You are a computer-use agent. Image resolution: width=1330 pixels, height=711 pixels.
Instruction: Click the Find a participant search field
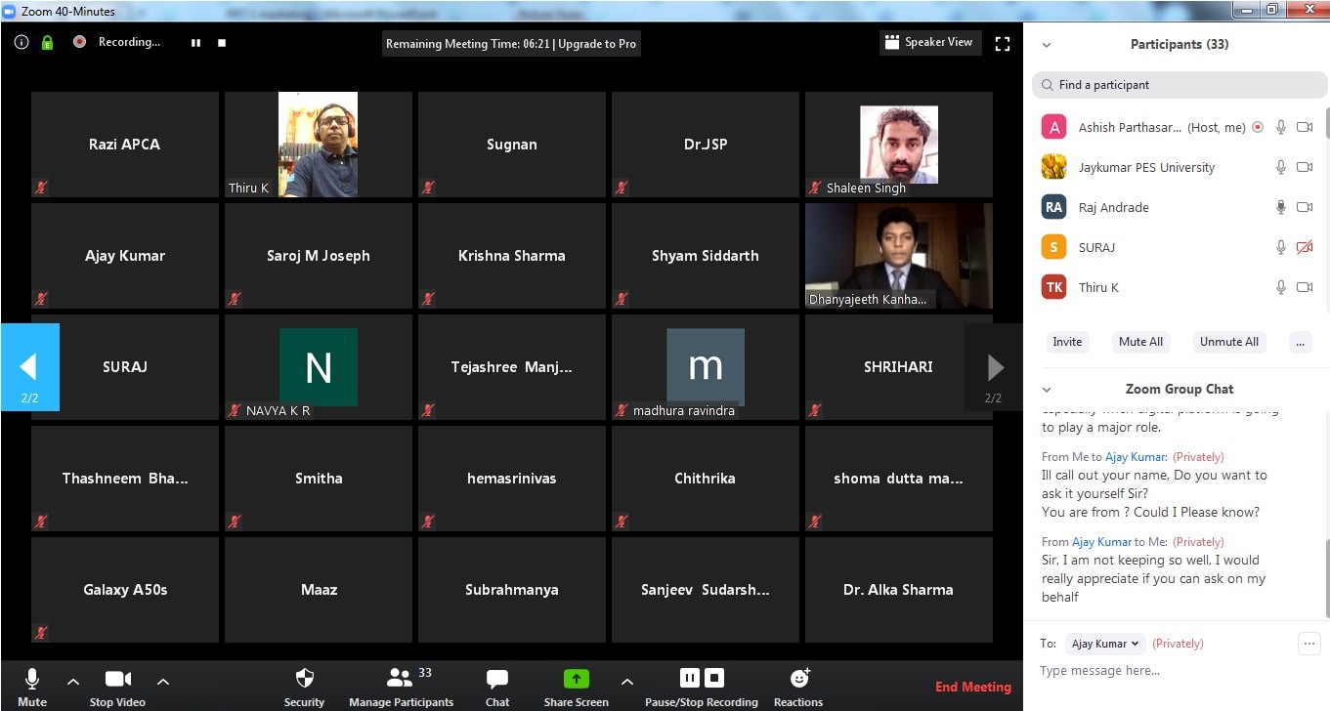click(1180, 85)
